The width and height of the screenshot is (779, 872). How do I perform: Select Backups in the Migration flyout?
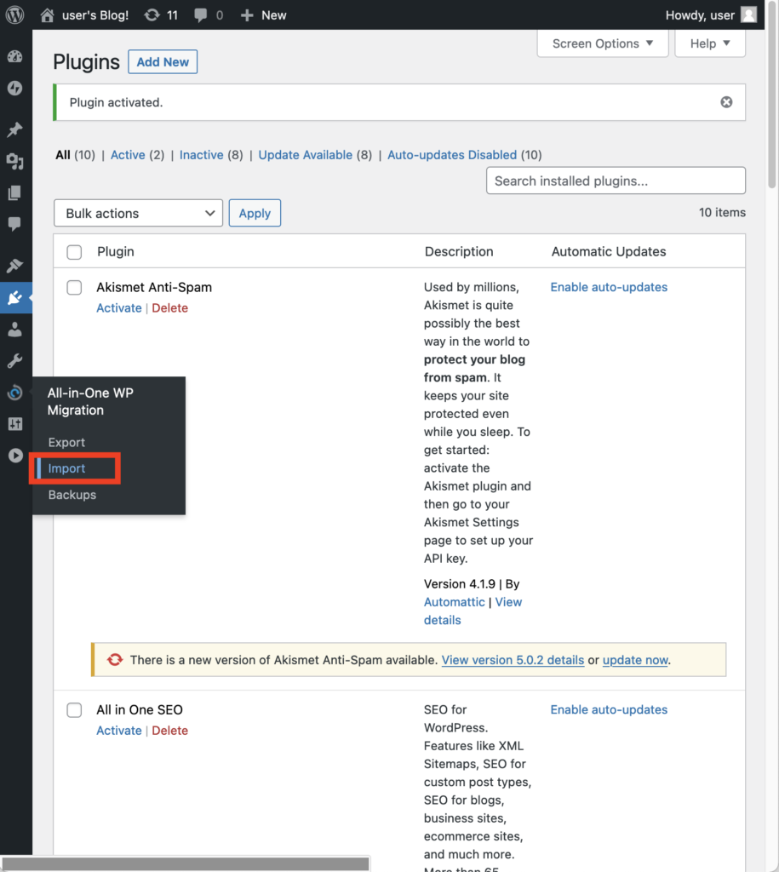pos(72,495)
